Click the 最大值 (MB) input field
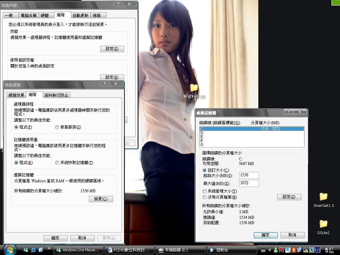The width and height of the screenshot is (340, 255). pos(249,183)
